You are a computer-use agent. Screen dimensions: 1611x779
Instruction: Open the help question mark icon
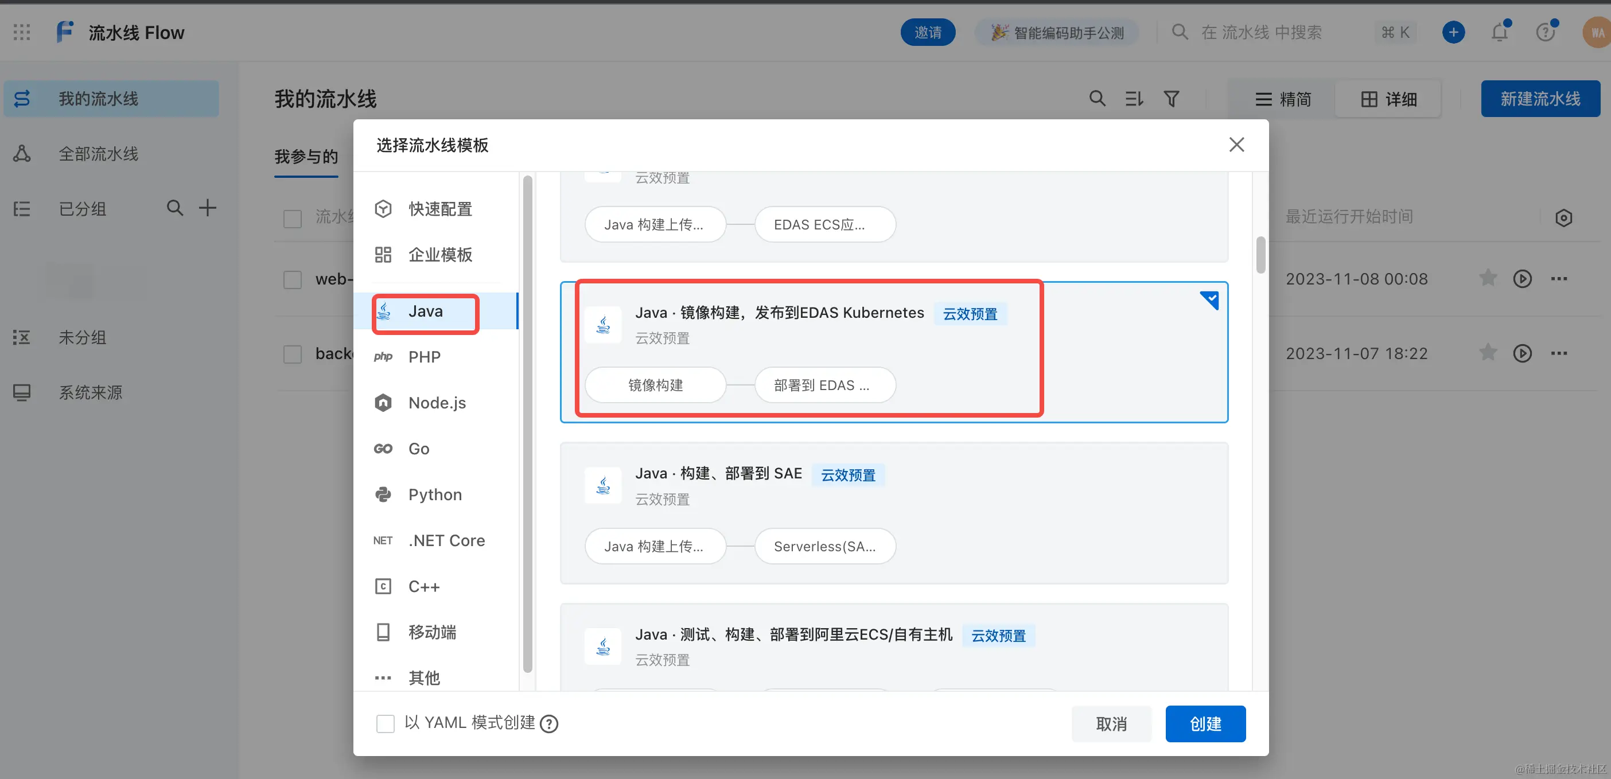tap(1546, 32)
